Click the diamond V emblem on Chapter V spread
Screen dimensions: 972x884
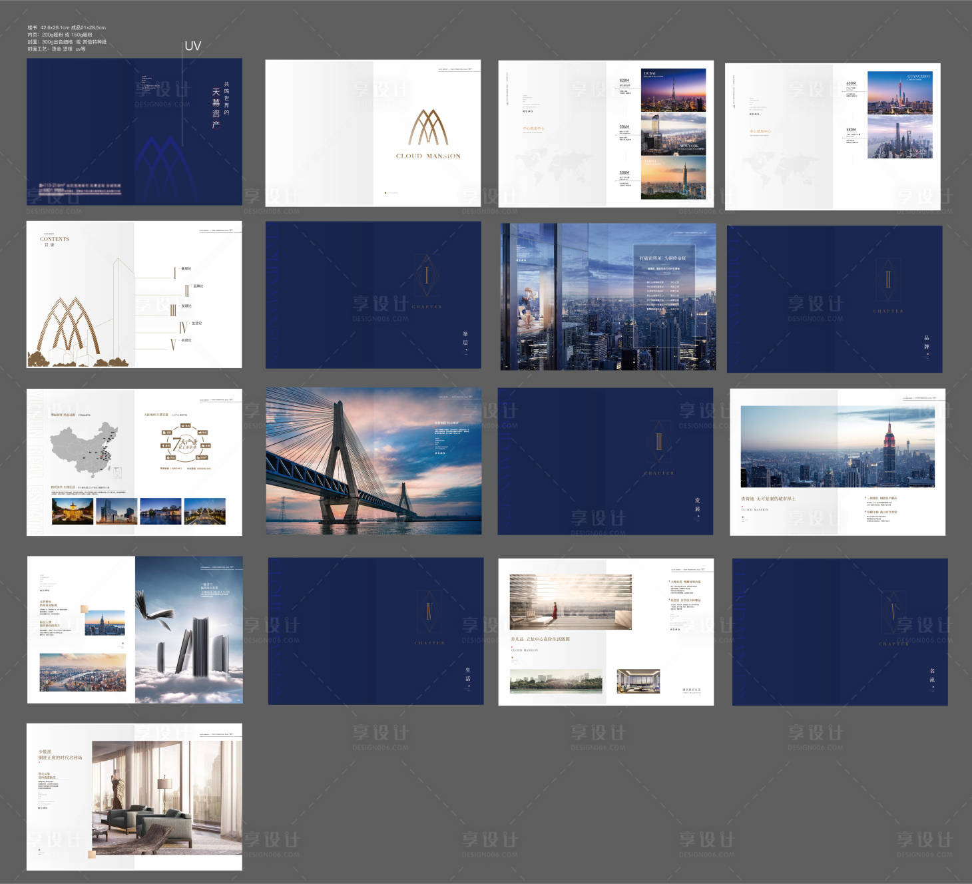[893, 612]
